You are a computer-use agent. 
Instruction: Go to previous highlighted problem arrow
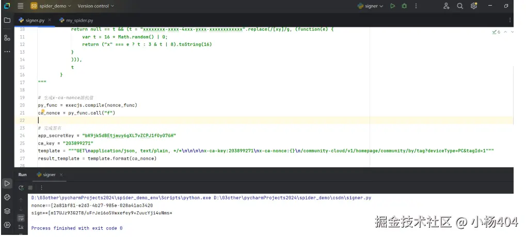tap(505, 32)
